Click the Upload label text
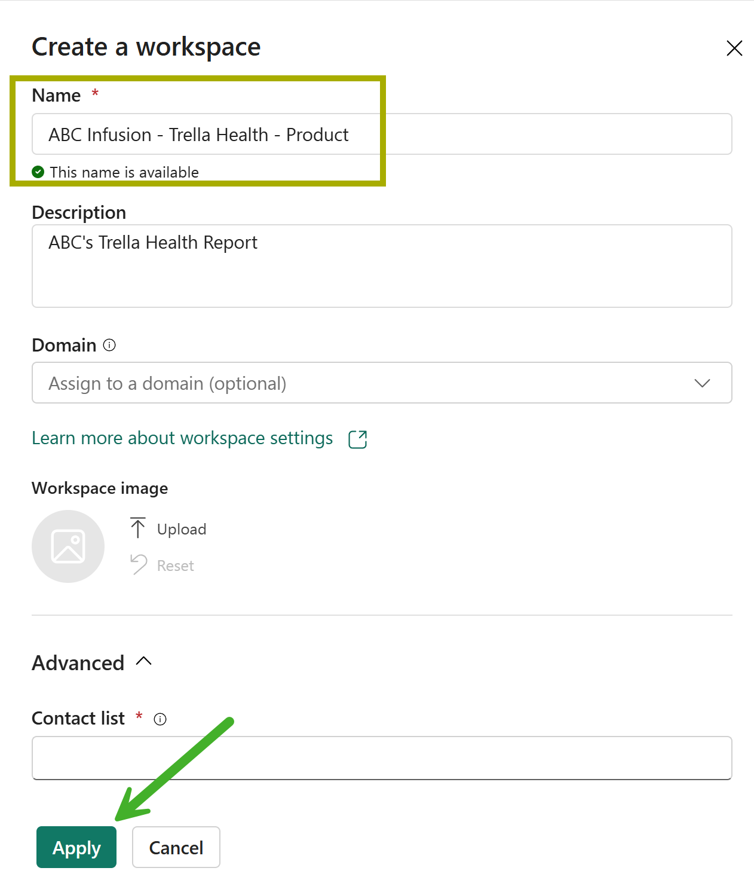This screenshot has height=883, width=754. pos(182,530)
